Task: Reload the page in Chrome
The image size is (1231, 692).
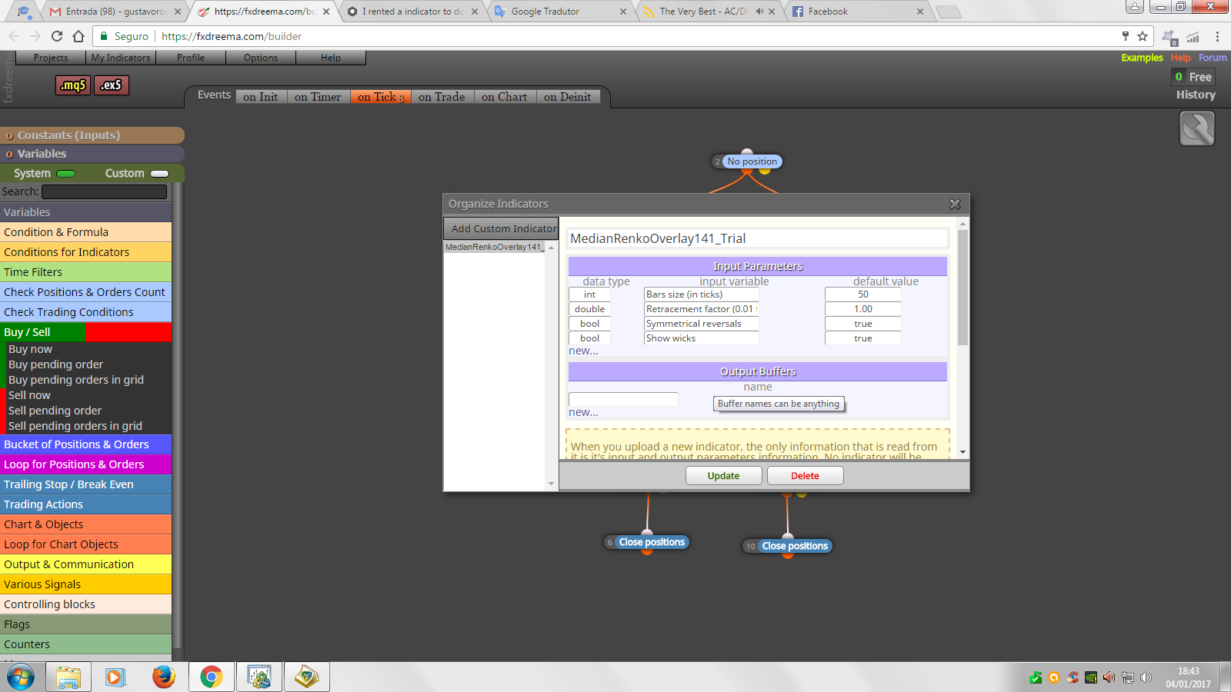Action: [57, 36]
